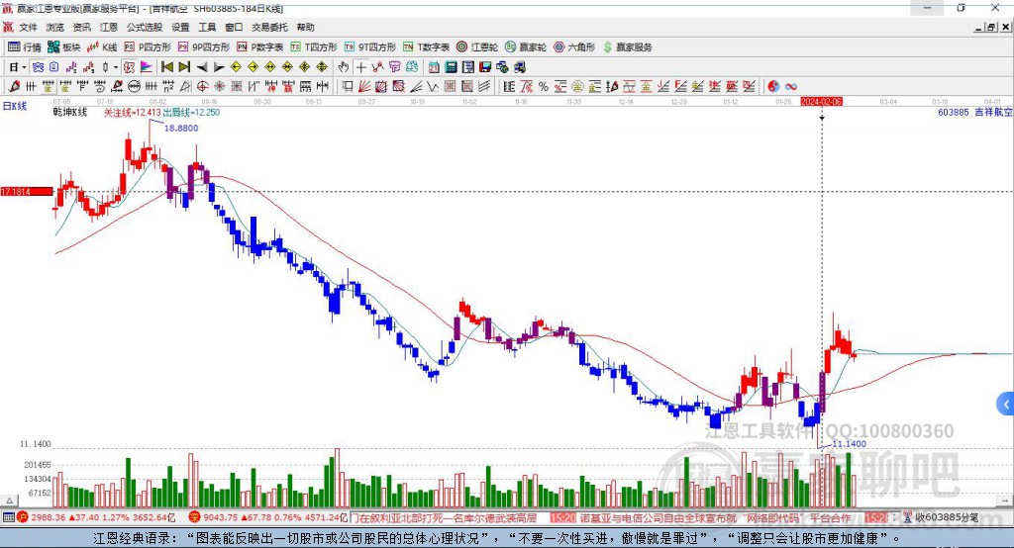Select the hand pan tool

tap(344, 67)
